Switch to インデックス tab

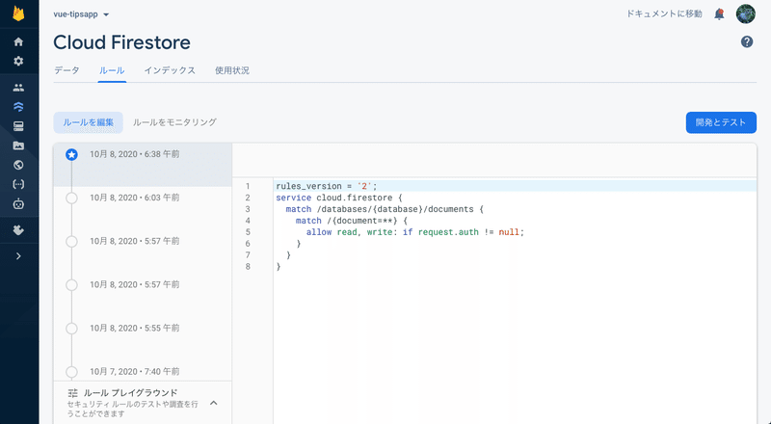(170, 70)
